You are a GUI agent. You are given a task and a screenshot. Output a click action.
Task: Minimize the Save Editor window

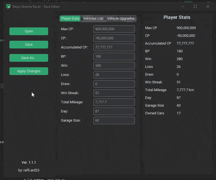coord(183,6)
